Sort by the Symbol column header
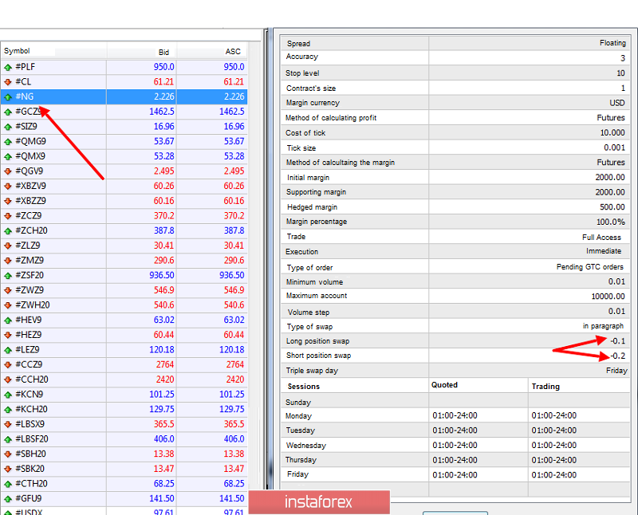The width and height of the screenshot is (638, 515). [17, 51]
